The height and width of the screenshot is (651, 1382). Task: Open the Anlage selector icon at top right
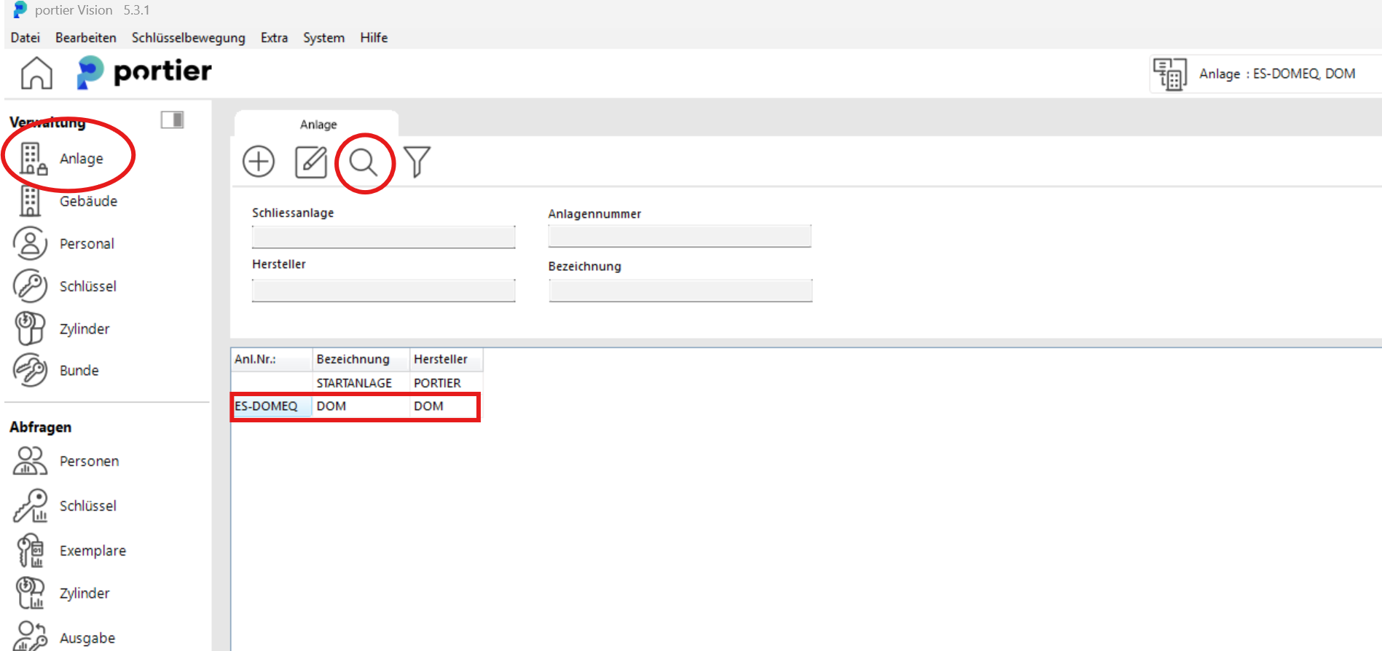[x=1170, y=74]
